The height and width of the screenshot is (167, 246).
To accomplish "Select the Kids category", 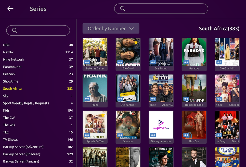I will pyautogui.click(x=38, y=110).
